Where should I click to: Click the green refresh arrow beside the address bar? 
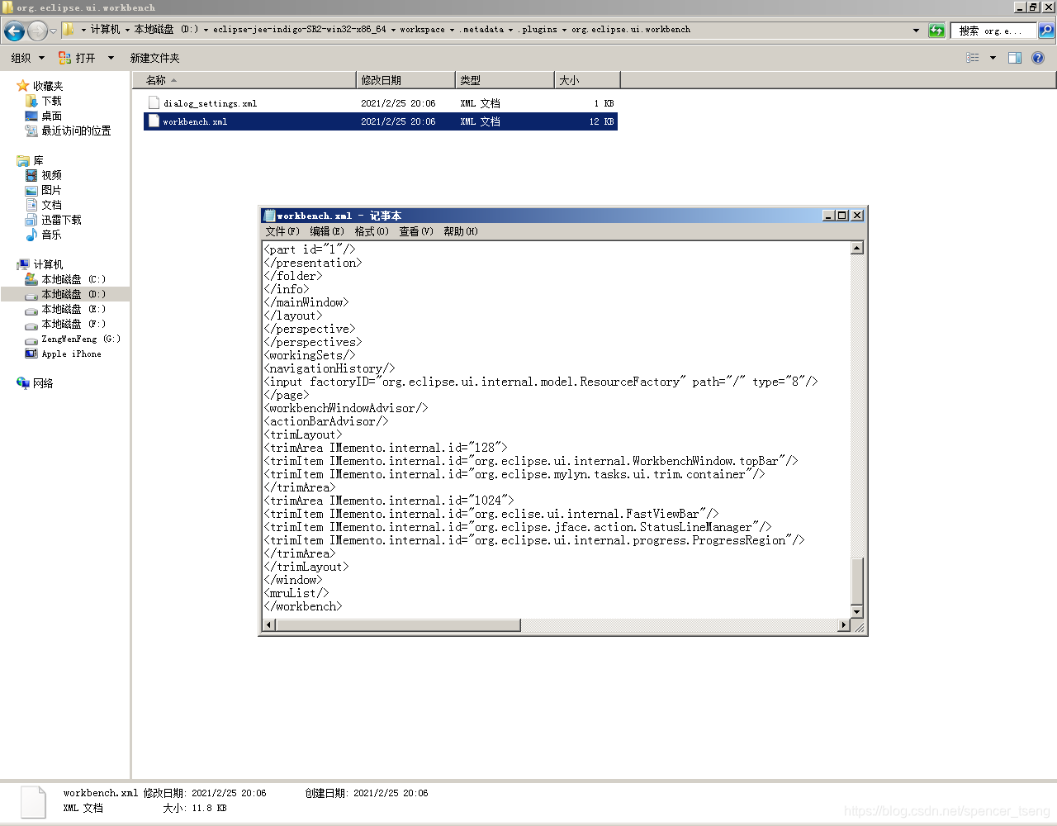coord(937,30)
